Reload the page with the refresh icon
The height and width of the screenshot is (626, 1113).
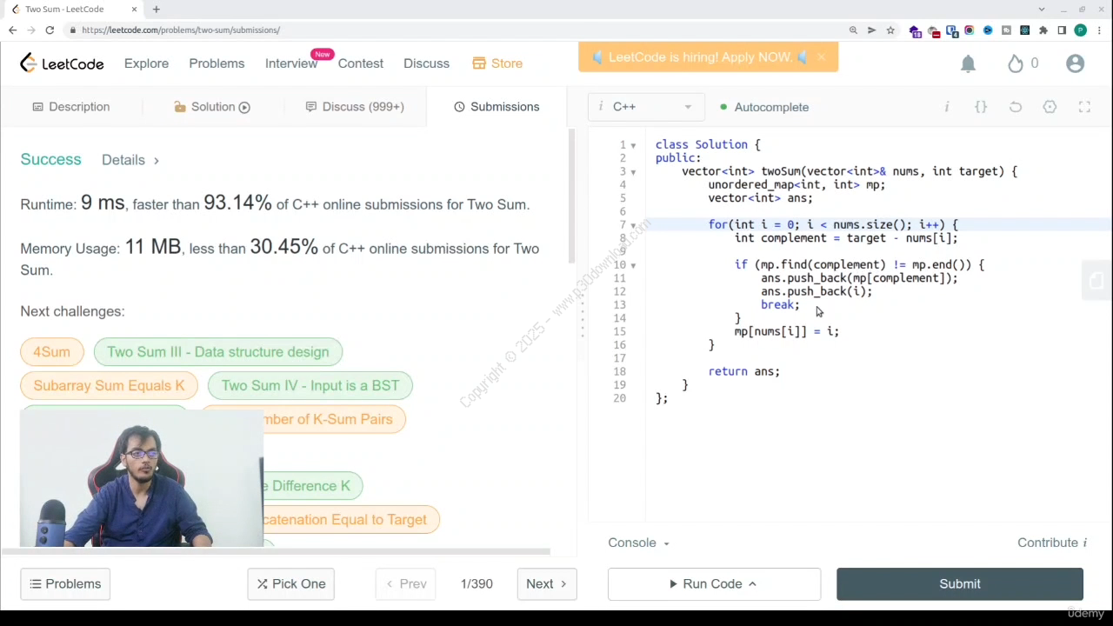[50, 30]
